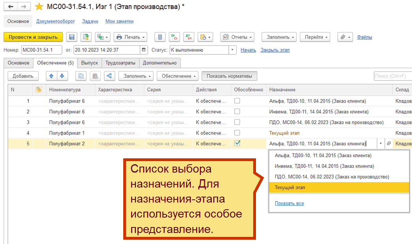Click the Поиск (Ctrl+F) search field

click(x=393, y=76)
